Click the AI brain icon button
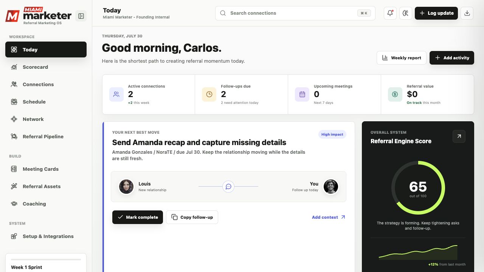484x272 pixels. pos(406,13)
